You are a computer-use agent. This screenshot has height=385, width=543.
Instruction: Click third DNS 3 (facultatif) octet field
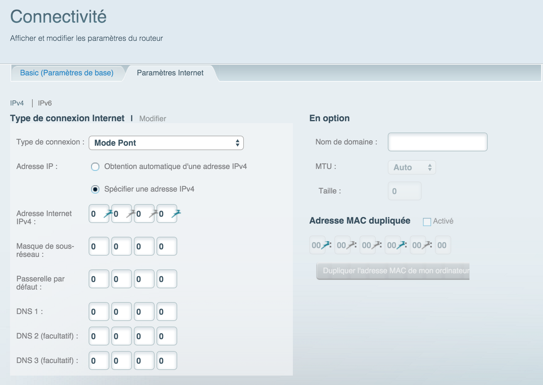pos(144,361)
